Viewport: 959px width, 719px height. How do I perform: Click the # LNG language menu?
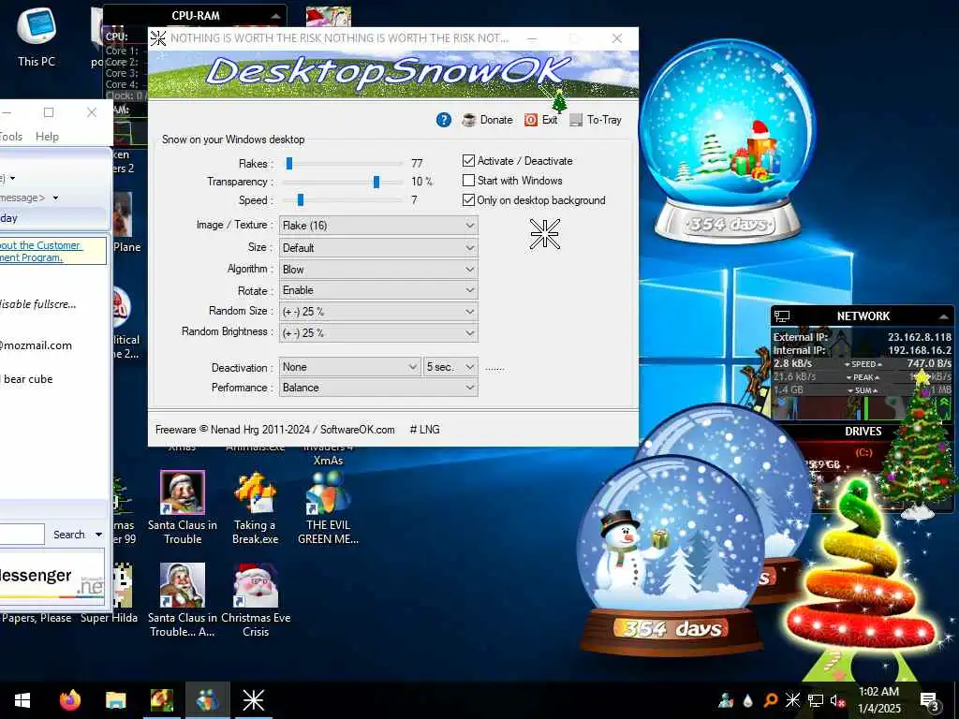[424, 429]
